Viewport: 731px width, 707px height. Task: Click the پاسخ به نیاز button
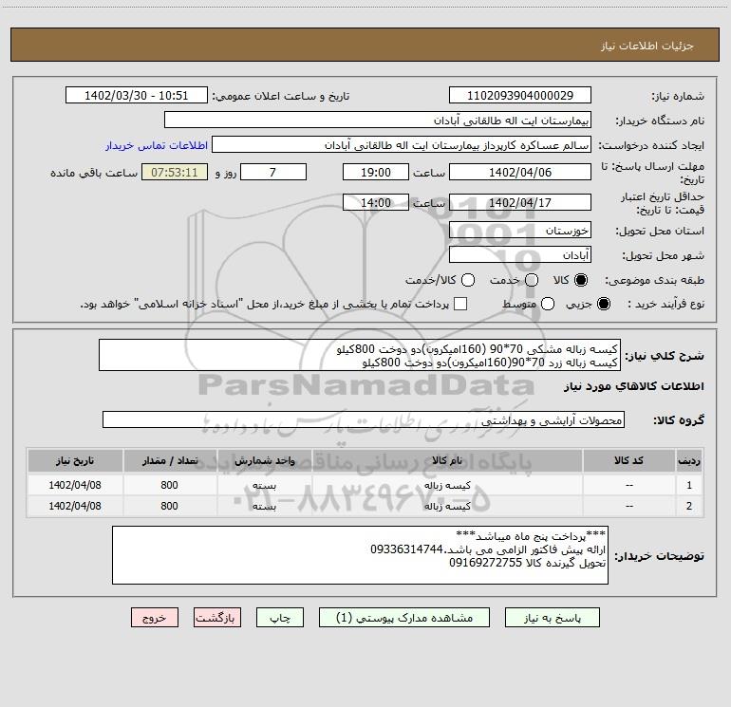(x=553, y=618)
